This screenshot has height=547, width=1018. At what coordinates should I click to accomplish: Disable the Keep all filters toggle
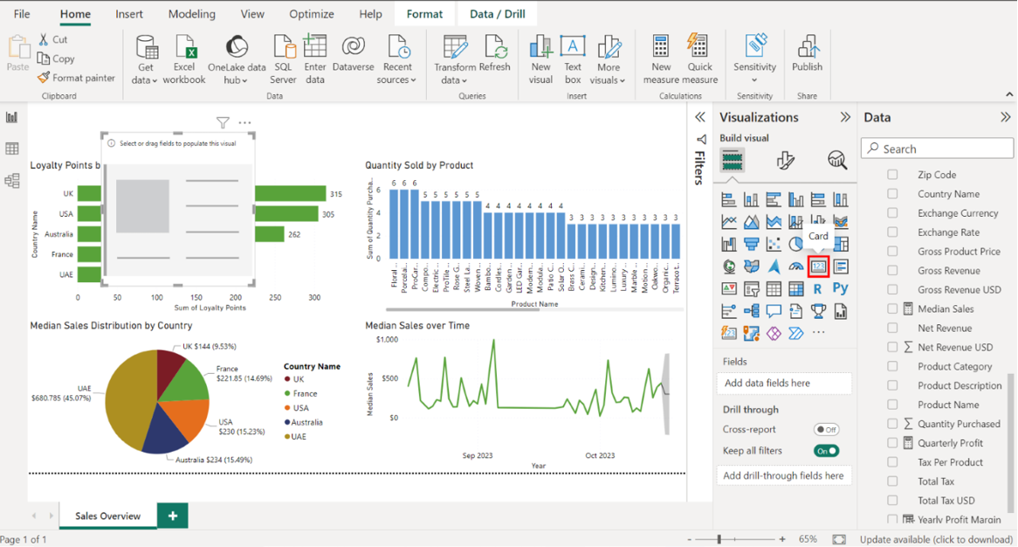coord(826,451)
